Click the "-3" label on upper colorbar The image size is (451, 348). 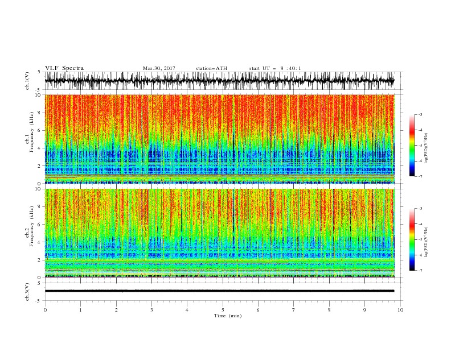click(420, 114)
